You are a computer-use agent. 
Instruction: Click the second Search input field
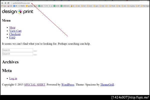17,54
